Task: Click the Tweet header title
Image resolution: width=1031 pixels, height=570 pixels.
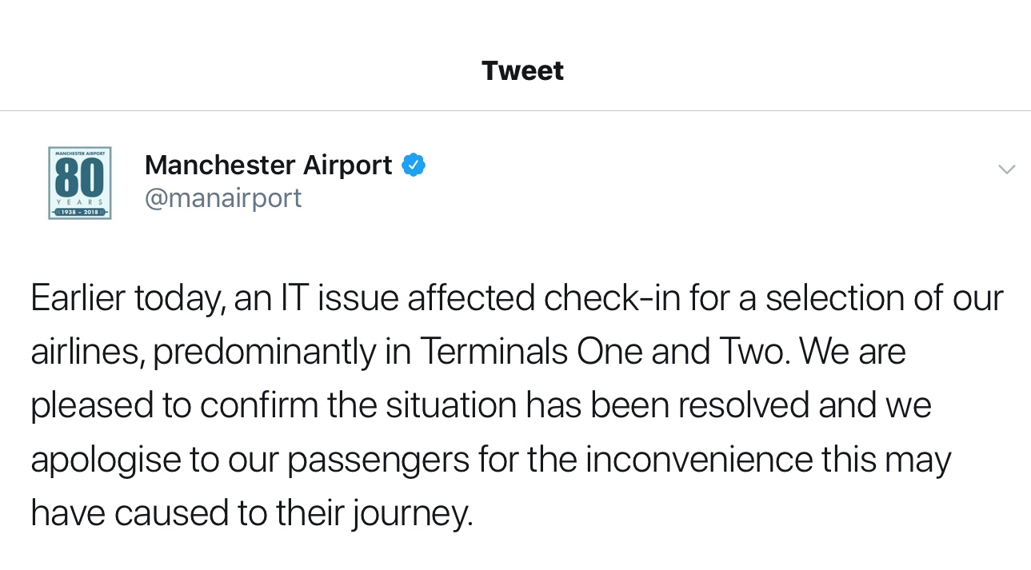Action: [x=522, y=70]
